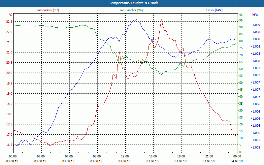The width and height of the screenshot is (264, 165).
Task: Click the 30 humidity axis tick
Action: (x=241, y=111)
